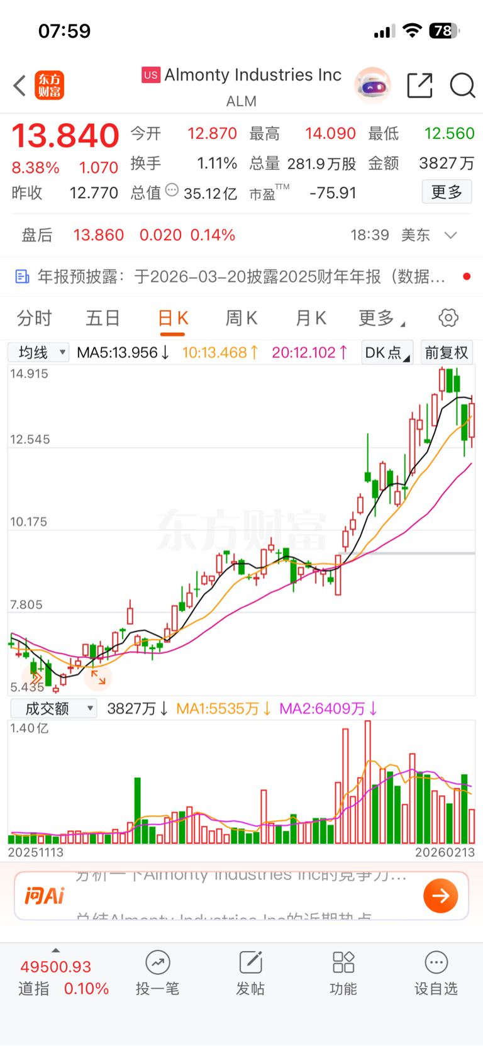Tap the 今开 12.870 value

click(212, 133)
